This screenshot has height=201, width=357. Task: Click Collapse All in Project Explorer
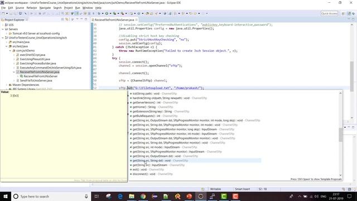62,20
